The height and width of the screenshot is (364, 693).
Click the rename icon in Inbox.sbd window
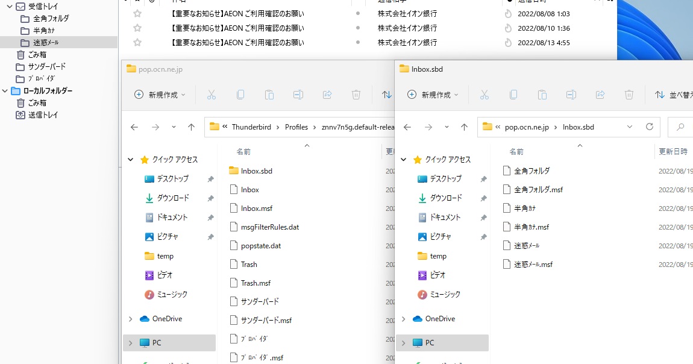[571, 95]
